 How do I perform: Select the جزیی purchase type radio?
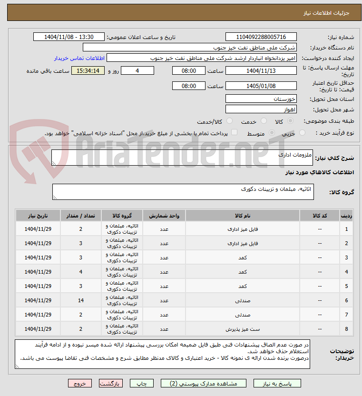[302, 133]
